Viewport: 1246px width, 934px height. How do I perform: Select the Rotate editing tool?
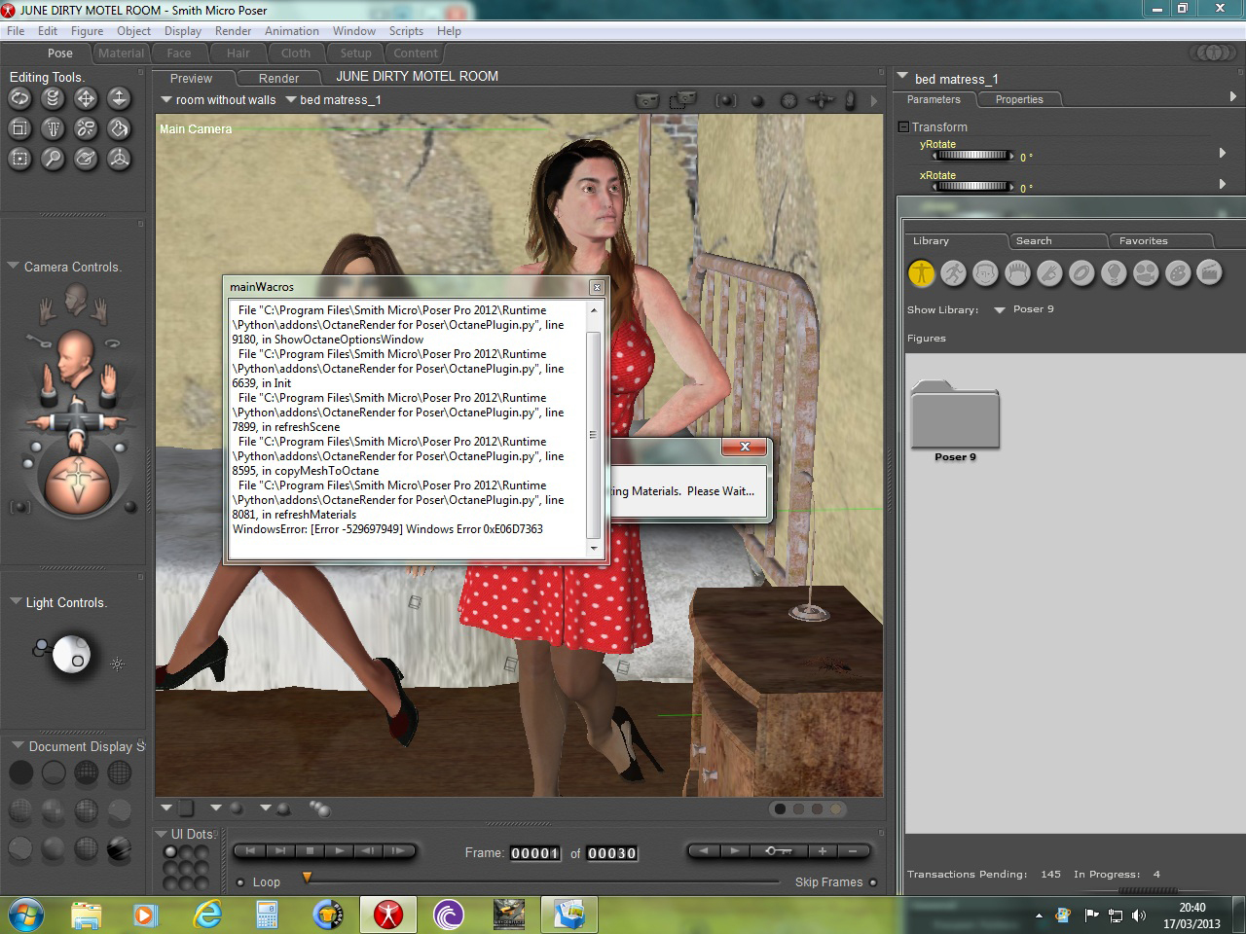[x=19, y=97]
